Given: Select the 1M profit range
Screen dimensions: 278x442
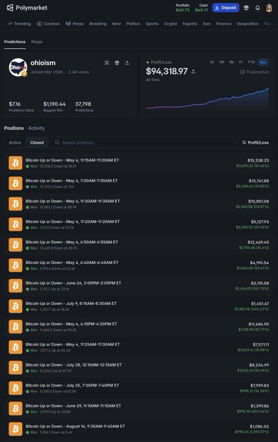Looking at the screenshot, I should pyautogui.click(x=231, y=62).
